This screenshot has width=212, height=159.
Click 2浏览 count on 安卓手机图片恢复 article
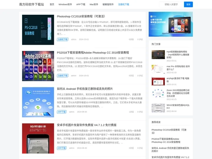[131, 148]
